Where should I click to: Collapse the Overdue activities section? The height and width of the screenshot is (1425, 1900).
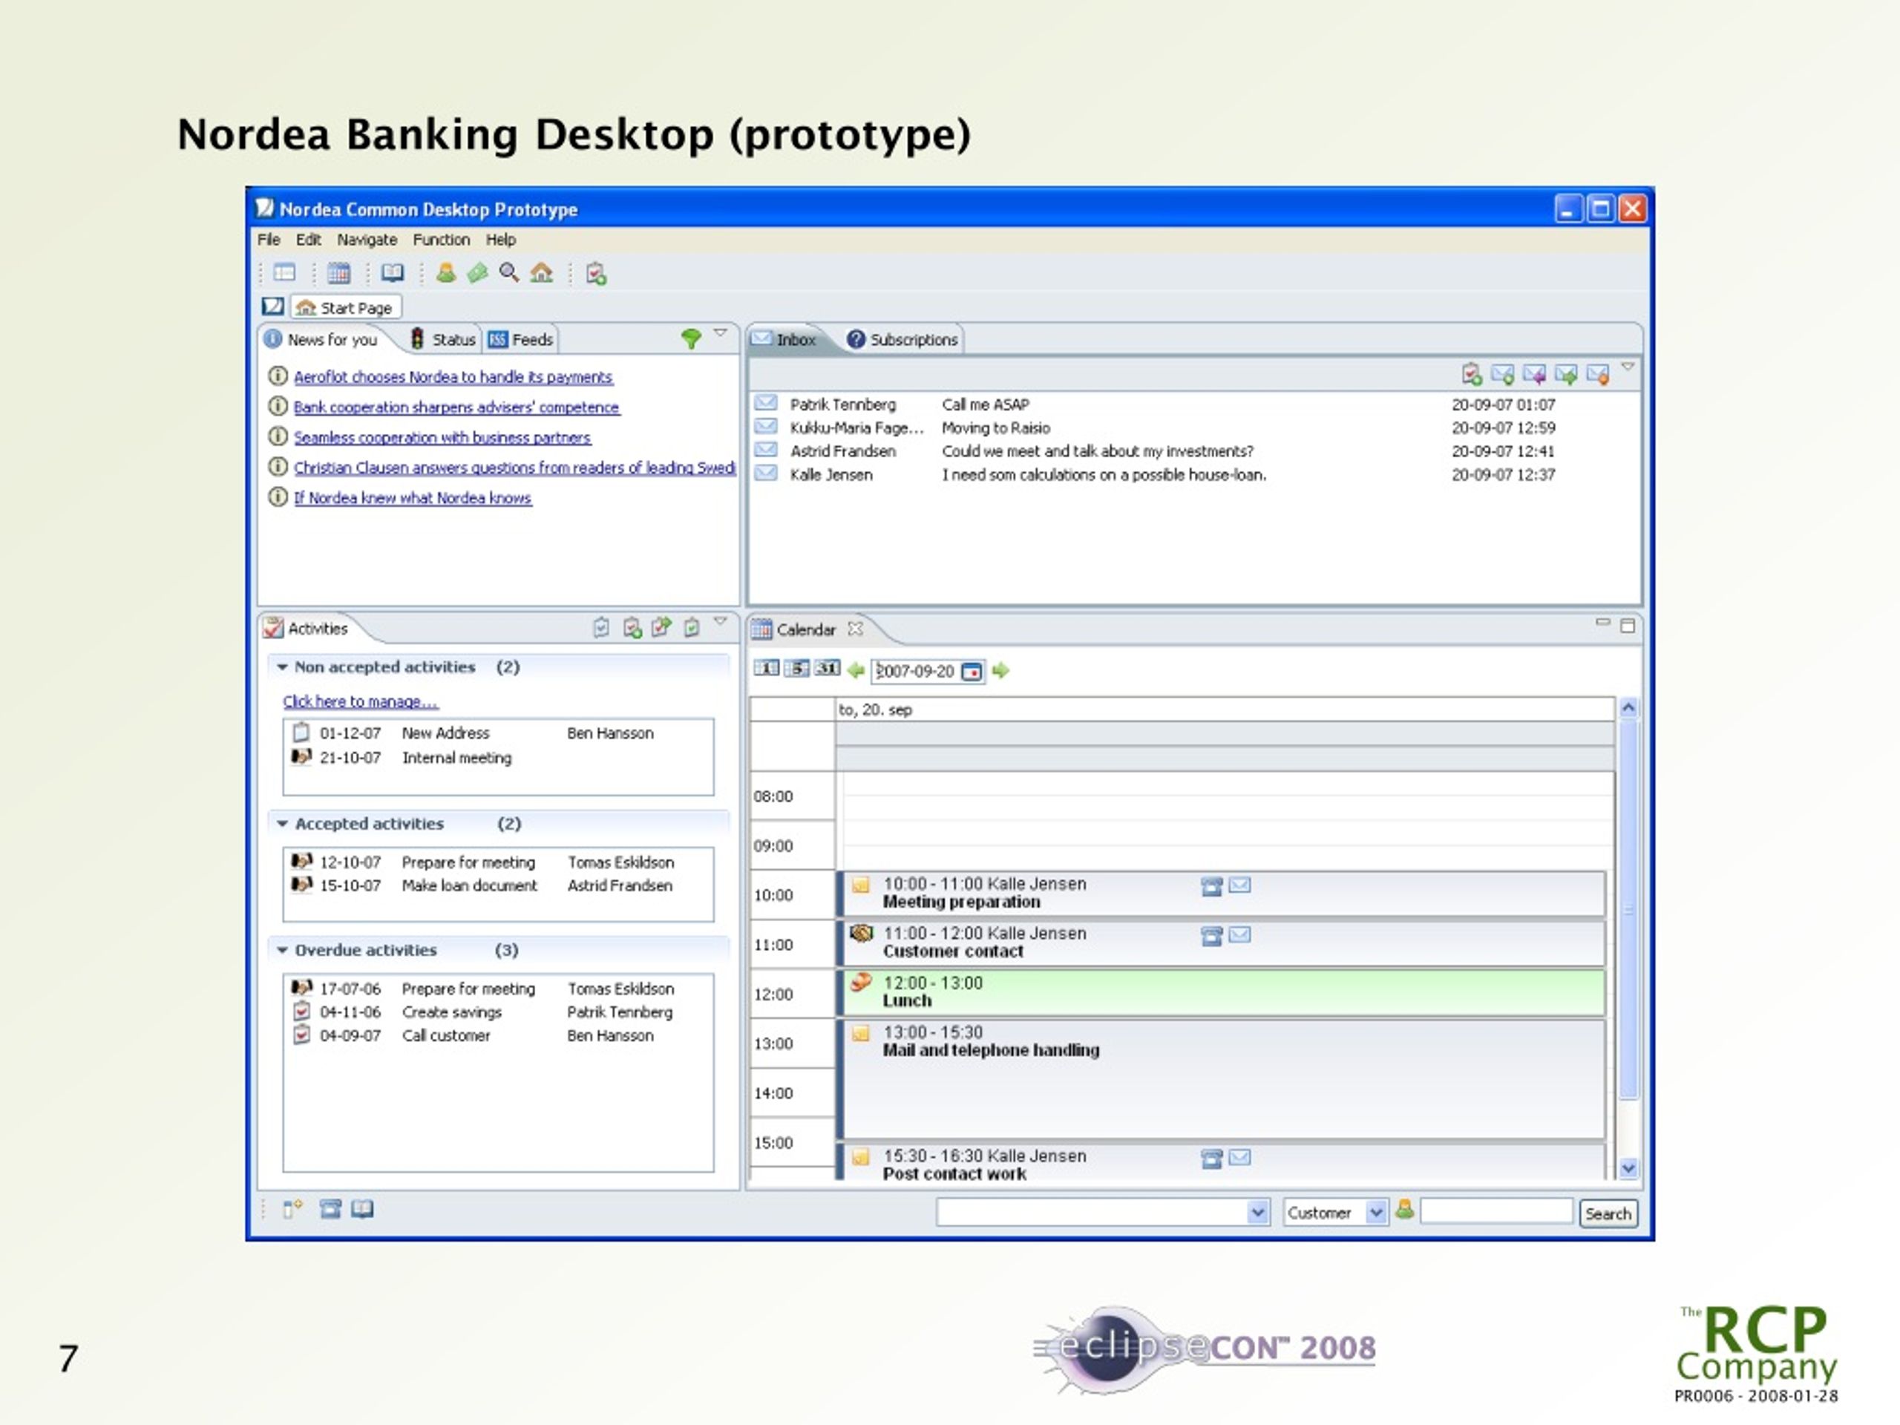(x=282, y=951)
